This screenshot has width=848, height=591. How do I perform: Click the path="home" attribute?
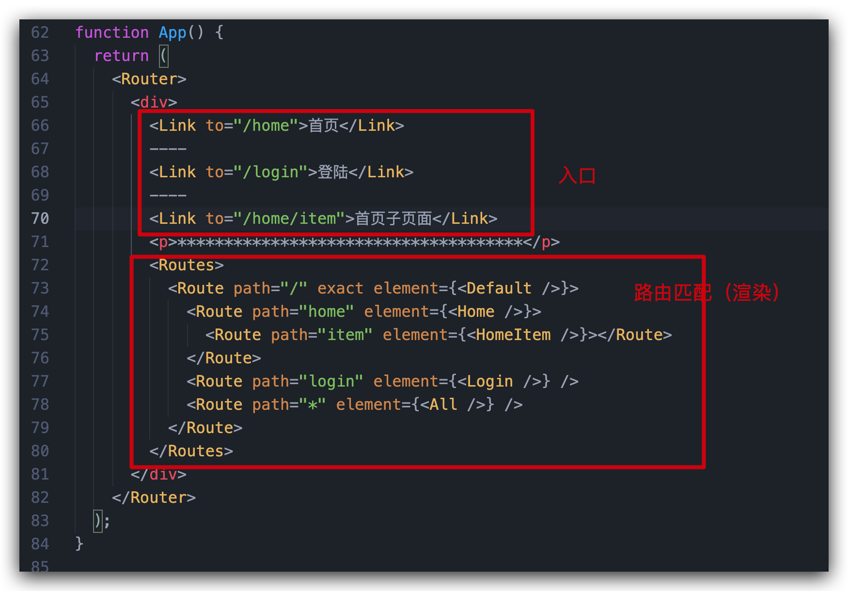(303, 311)
